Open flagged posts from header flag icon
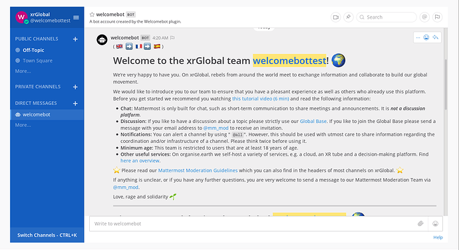The height and width of the screenshot is (250, 459). (x=437, y=17)
